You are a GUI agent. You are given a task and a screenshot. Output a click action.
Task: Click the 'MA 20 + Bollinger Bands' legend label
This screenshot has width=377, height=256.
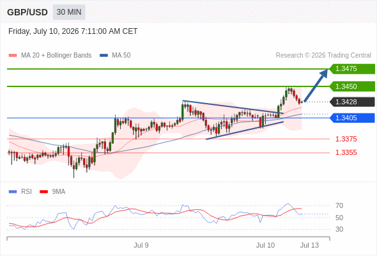click(x=56, y=56)
